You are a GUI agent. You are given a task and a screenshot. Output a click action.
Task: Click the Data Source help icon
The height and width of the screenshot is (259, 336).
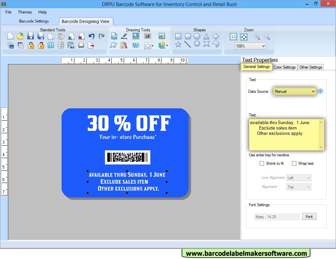pyautogui.click(x=321, y=91)
